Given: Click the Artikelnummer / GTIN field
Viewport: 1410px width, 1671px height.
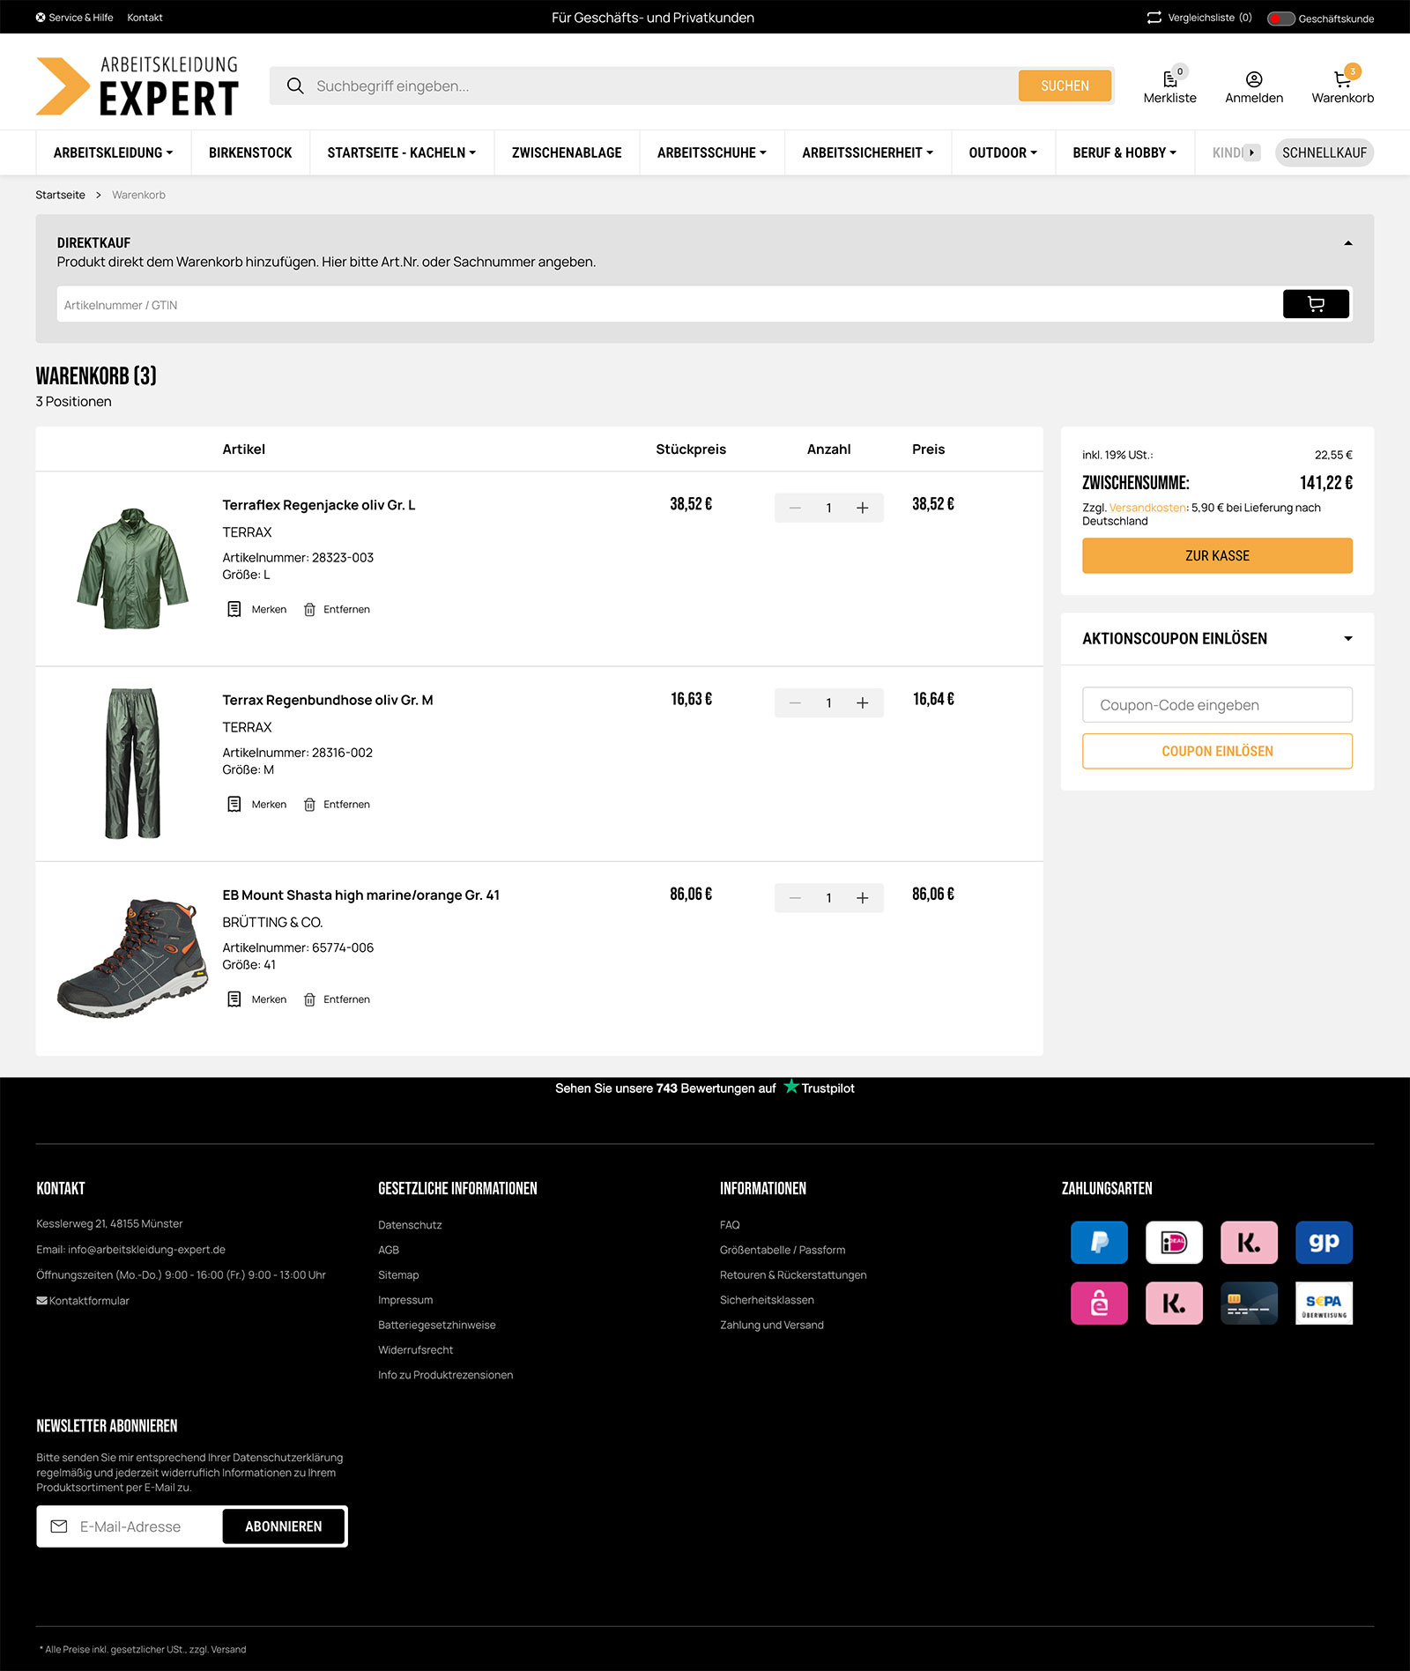Looking at the screenshot, I should click(x=669, y=304).
